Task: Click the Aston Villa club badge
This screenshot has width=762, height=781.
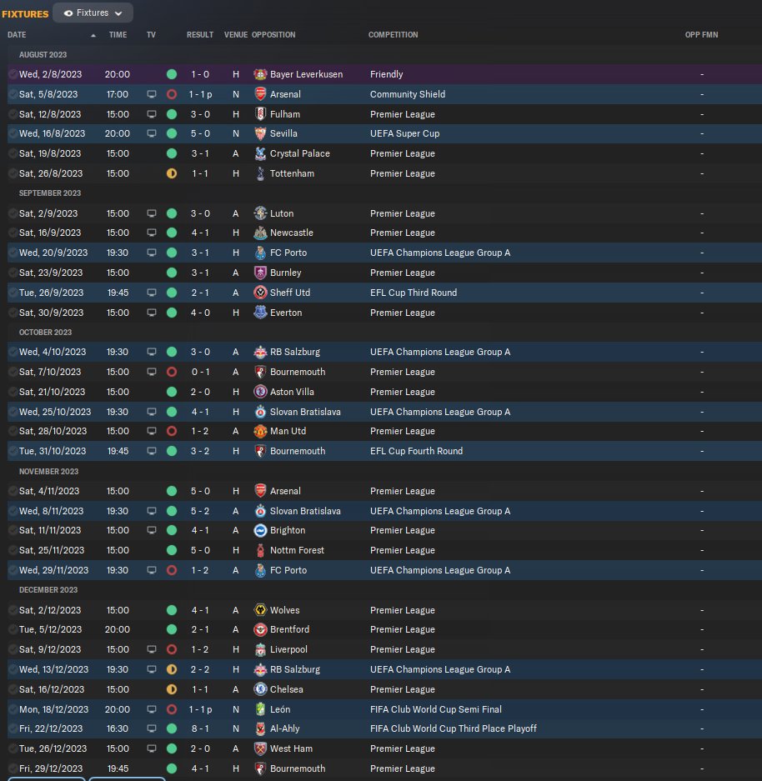Action: (260, 392)
